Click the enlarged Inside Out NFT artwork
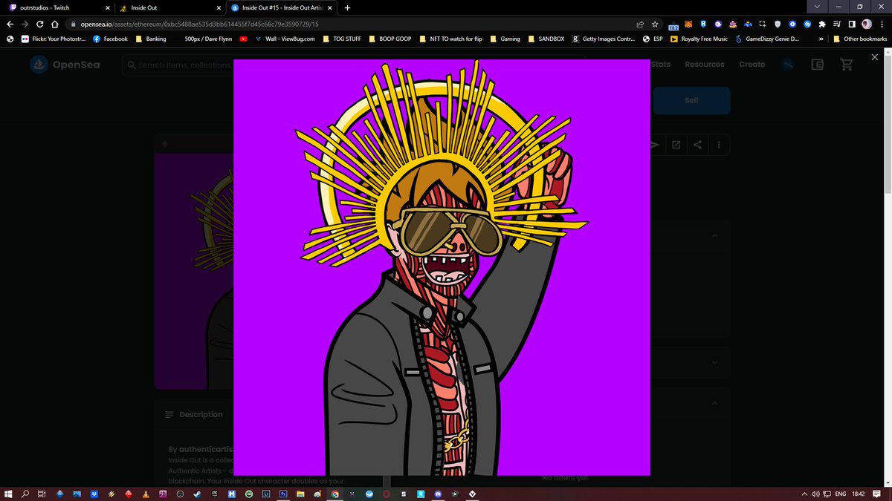Image resolution: width=892 pixels, height=501 pixels. (x=442, y=267)
